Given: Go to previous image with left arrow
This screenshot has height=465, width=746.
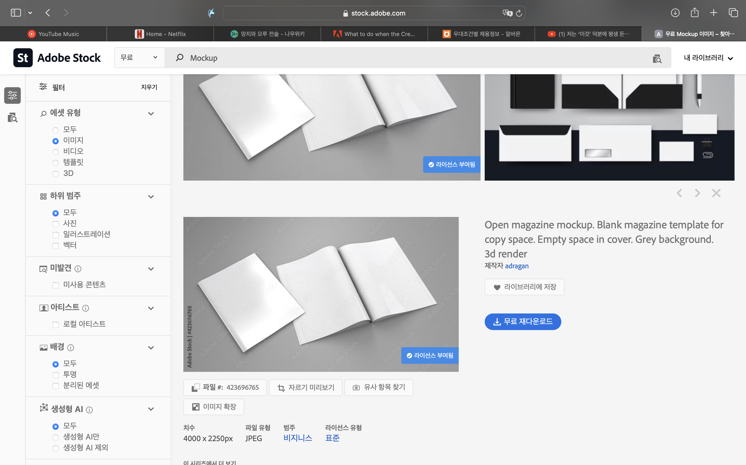Looking at the screenshot, I should click(679, 193).
